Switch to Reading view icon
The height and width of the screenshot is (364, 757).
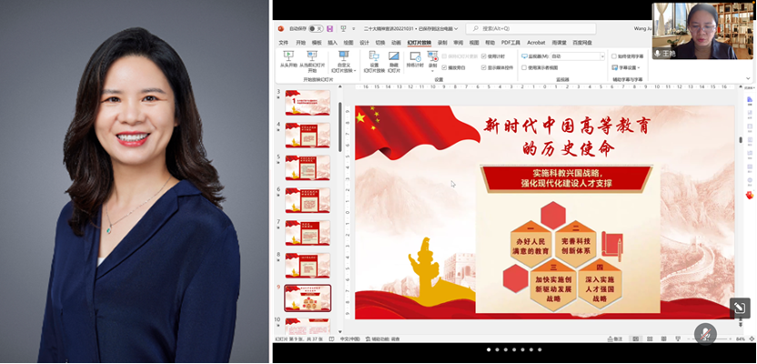[663, 339]
